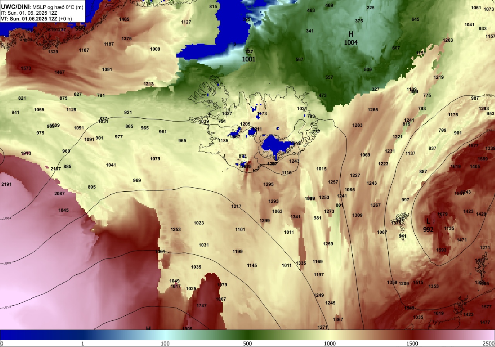Click the freezing-level value 815
The height and width of the screenshot is (347, 495).
point(213,7)
